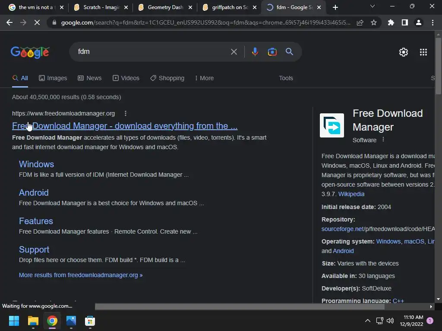This screenshot has height=331, width=442.
Task: Switch to griffpatch on Scratch tab
Action: click(230, 7)
